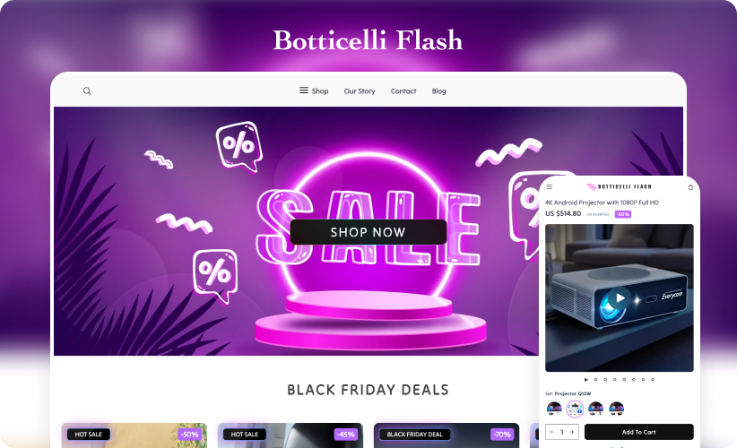
Task: Click the Botticelli Flash mobile logo
Action: coord(619,187)
